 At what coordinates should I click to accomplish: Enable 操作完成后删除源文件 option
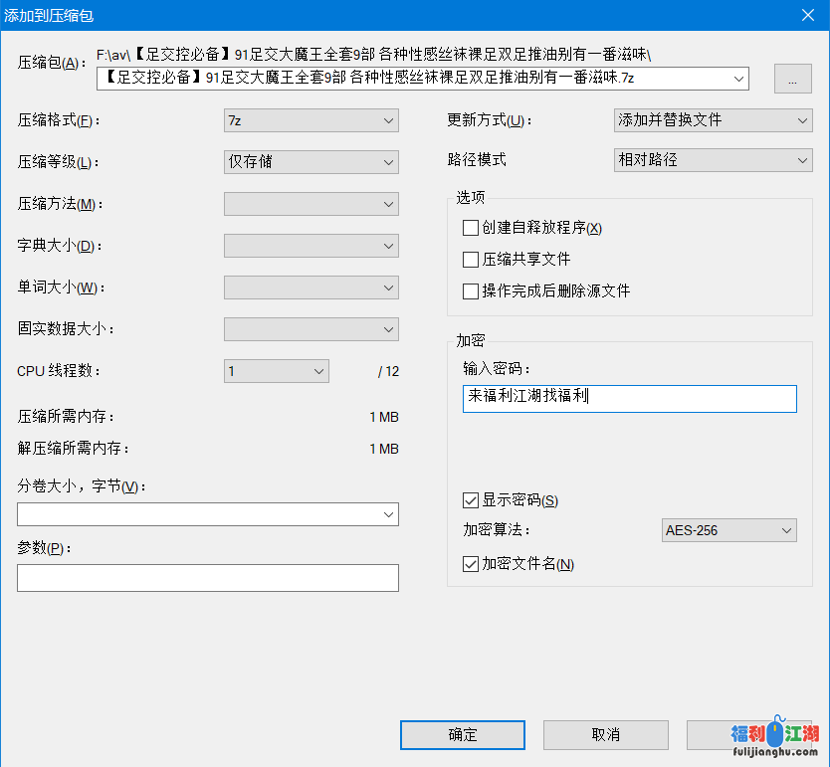pos(471,291)
